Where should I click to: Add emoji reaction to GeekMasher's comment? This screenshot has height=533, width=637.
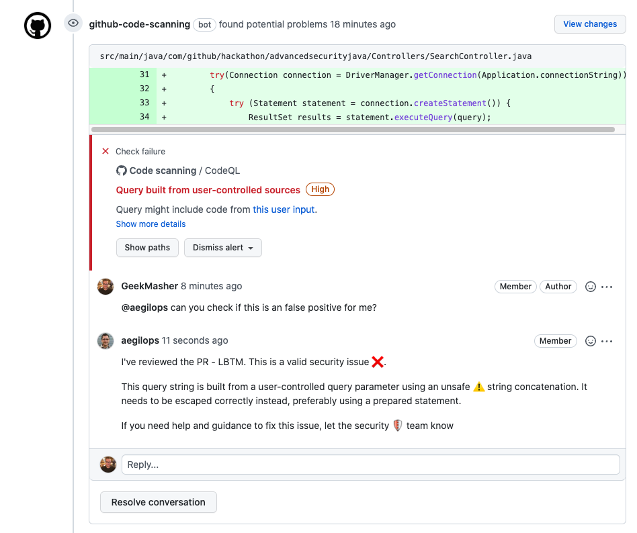pos(590,287)
